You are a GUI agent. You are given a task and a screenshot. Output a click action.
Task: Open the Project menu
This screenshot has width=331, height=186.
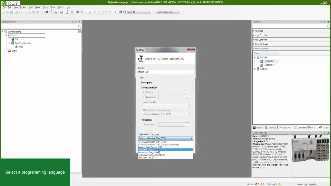[23, 7]
